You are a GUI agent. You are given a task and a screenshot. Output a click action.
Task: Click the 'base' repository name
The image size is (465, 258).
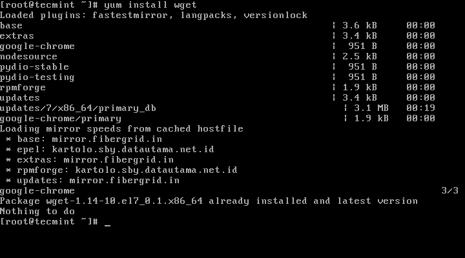point(11,26)
